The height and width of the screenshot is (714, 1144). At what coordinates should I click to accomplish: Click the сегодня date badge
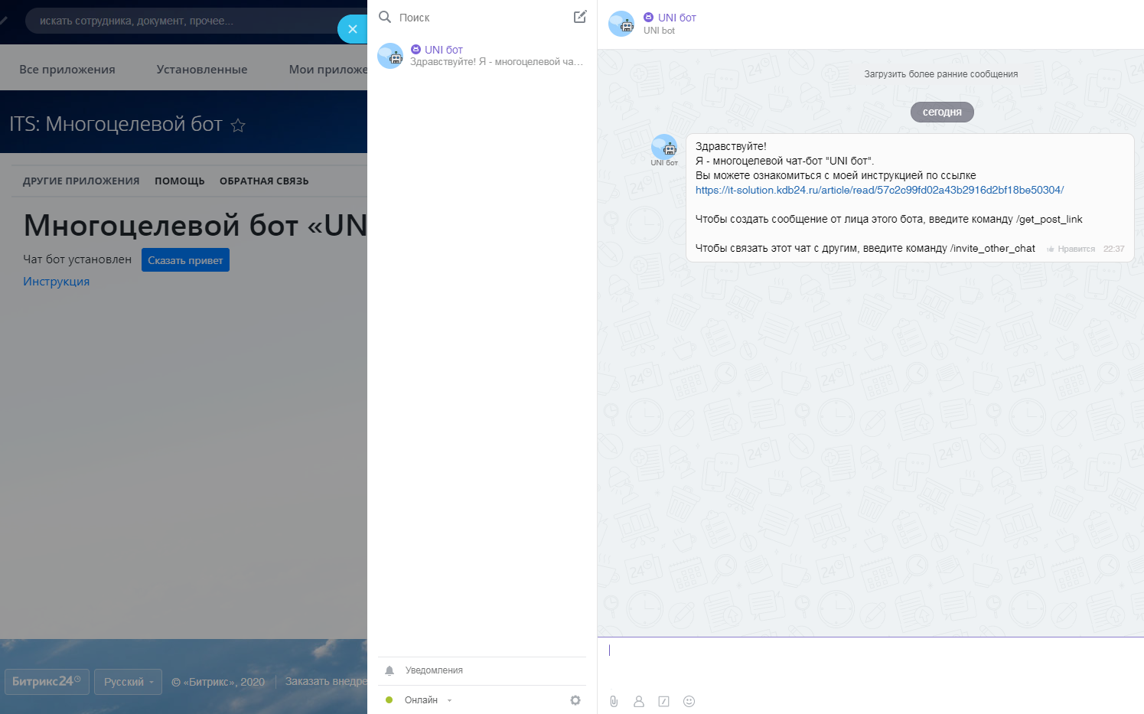pos(942,112)
